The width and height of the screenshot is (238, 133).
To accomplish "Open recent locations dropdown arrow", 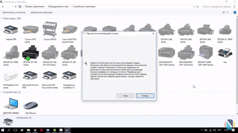I will 12,7.
